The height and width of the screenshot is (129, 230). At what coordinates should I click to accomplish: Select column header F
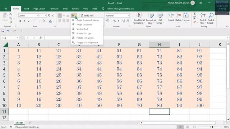click(x=119, y=44)
